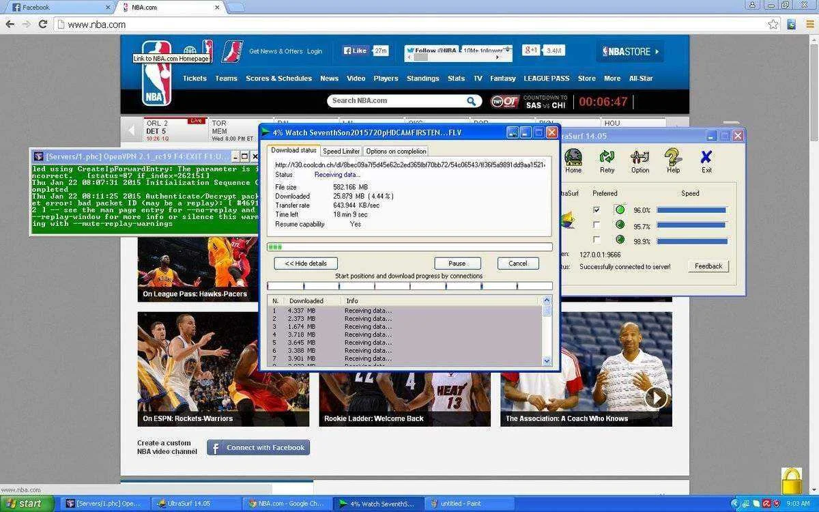Screen dimensions: 819x512
Task: Cancel the download
Action: pos(518,263)
